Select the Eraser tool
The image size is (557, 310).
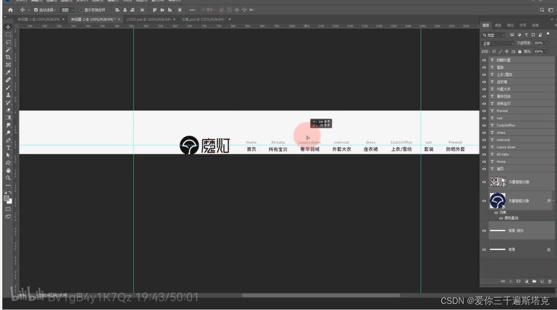pos(8,110)
